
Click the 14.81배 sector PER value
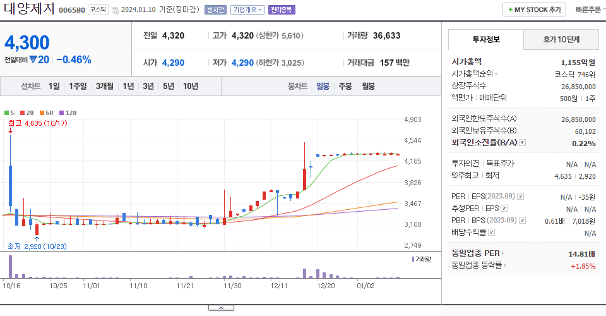click(x=581, y=254)
